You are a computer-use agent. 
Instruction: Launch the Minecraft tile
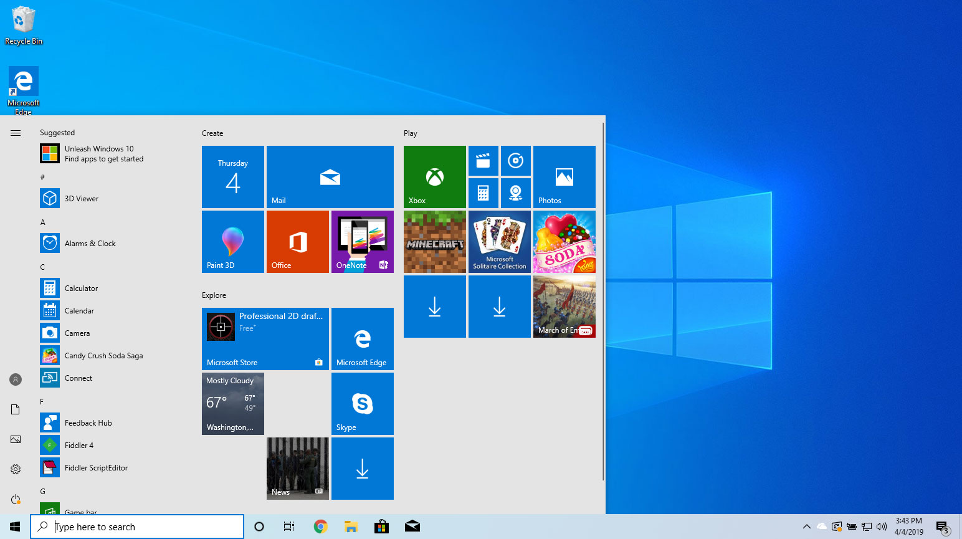pyautogui.click(x=434, y=242)
